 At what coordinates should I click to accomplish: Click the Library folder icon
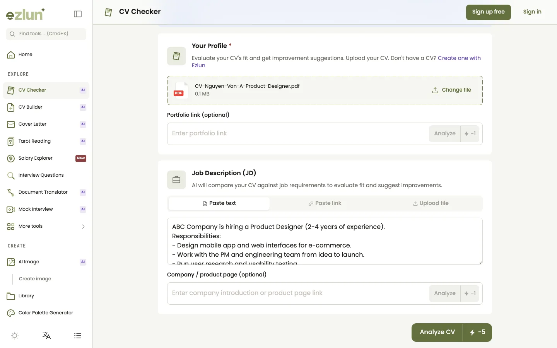pyautogui.click(x=11, y=296)
